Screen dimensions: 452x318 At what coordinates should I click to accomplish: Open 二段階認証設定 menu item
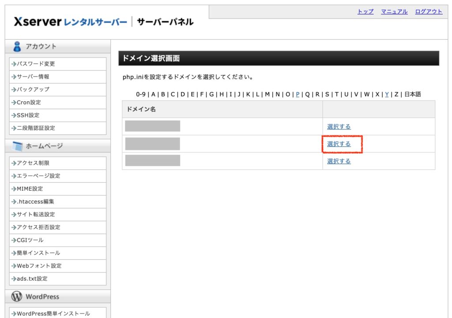[58, 128]
